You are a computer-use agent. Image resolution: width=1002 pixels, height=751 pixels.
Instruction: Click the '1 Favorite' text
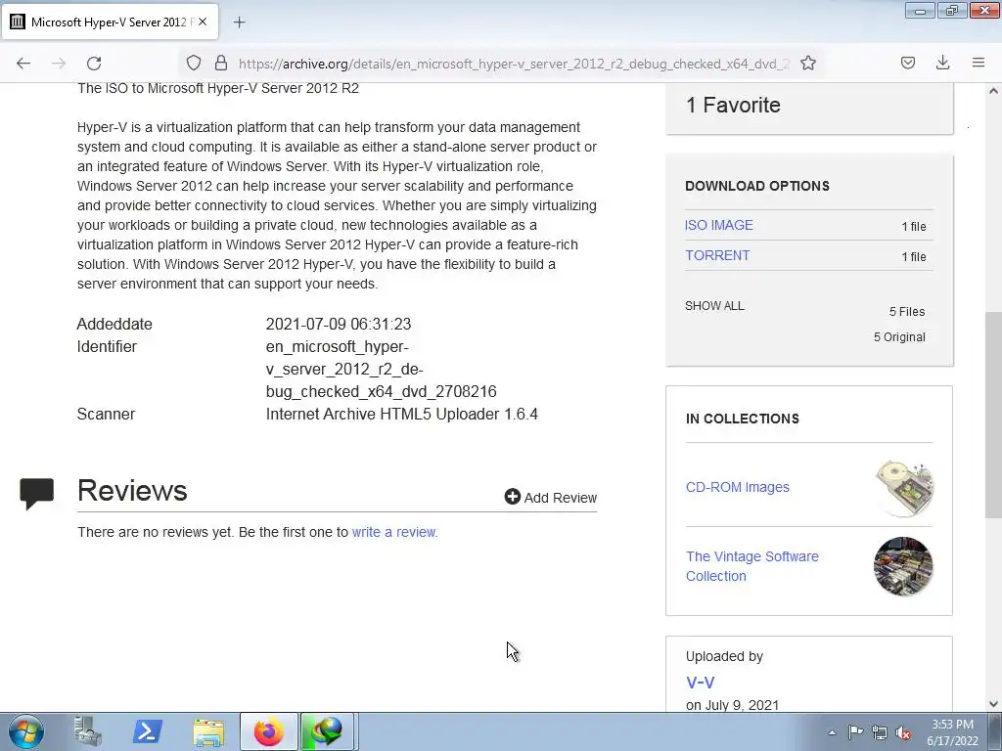tap(733, 105)
